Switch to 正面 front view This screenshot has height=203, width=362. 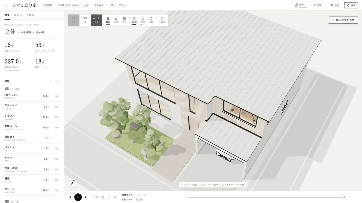[116, 20]
